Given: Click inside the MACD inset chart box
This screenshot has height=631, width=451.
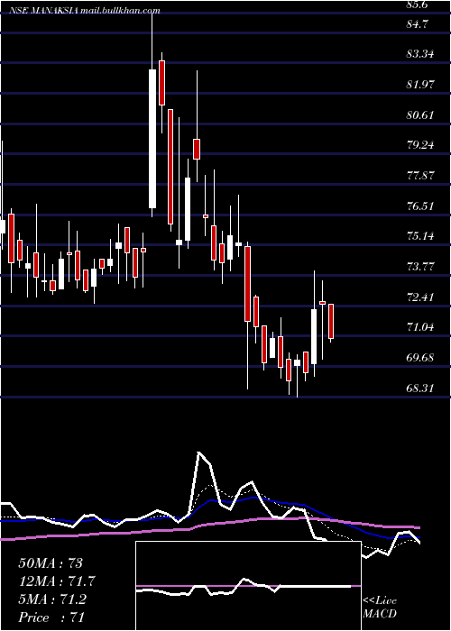Looking at the screenshot, I should (x=248, y=586).
